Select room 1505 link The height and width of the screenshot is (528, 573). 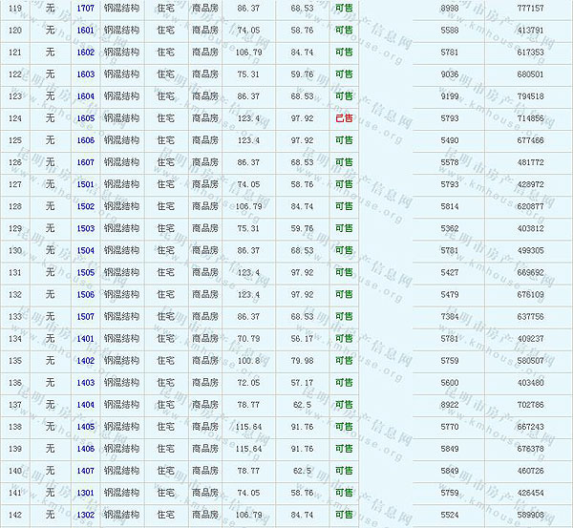pos(86,272)
